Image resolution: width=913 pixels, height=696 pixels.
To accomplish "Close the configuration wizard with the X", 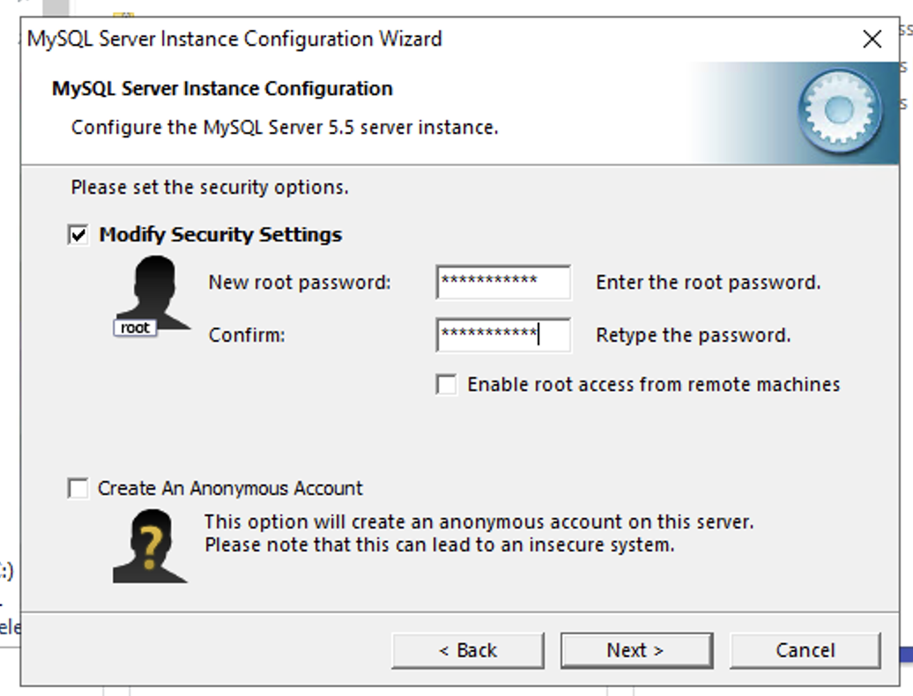I will point(872,39).
